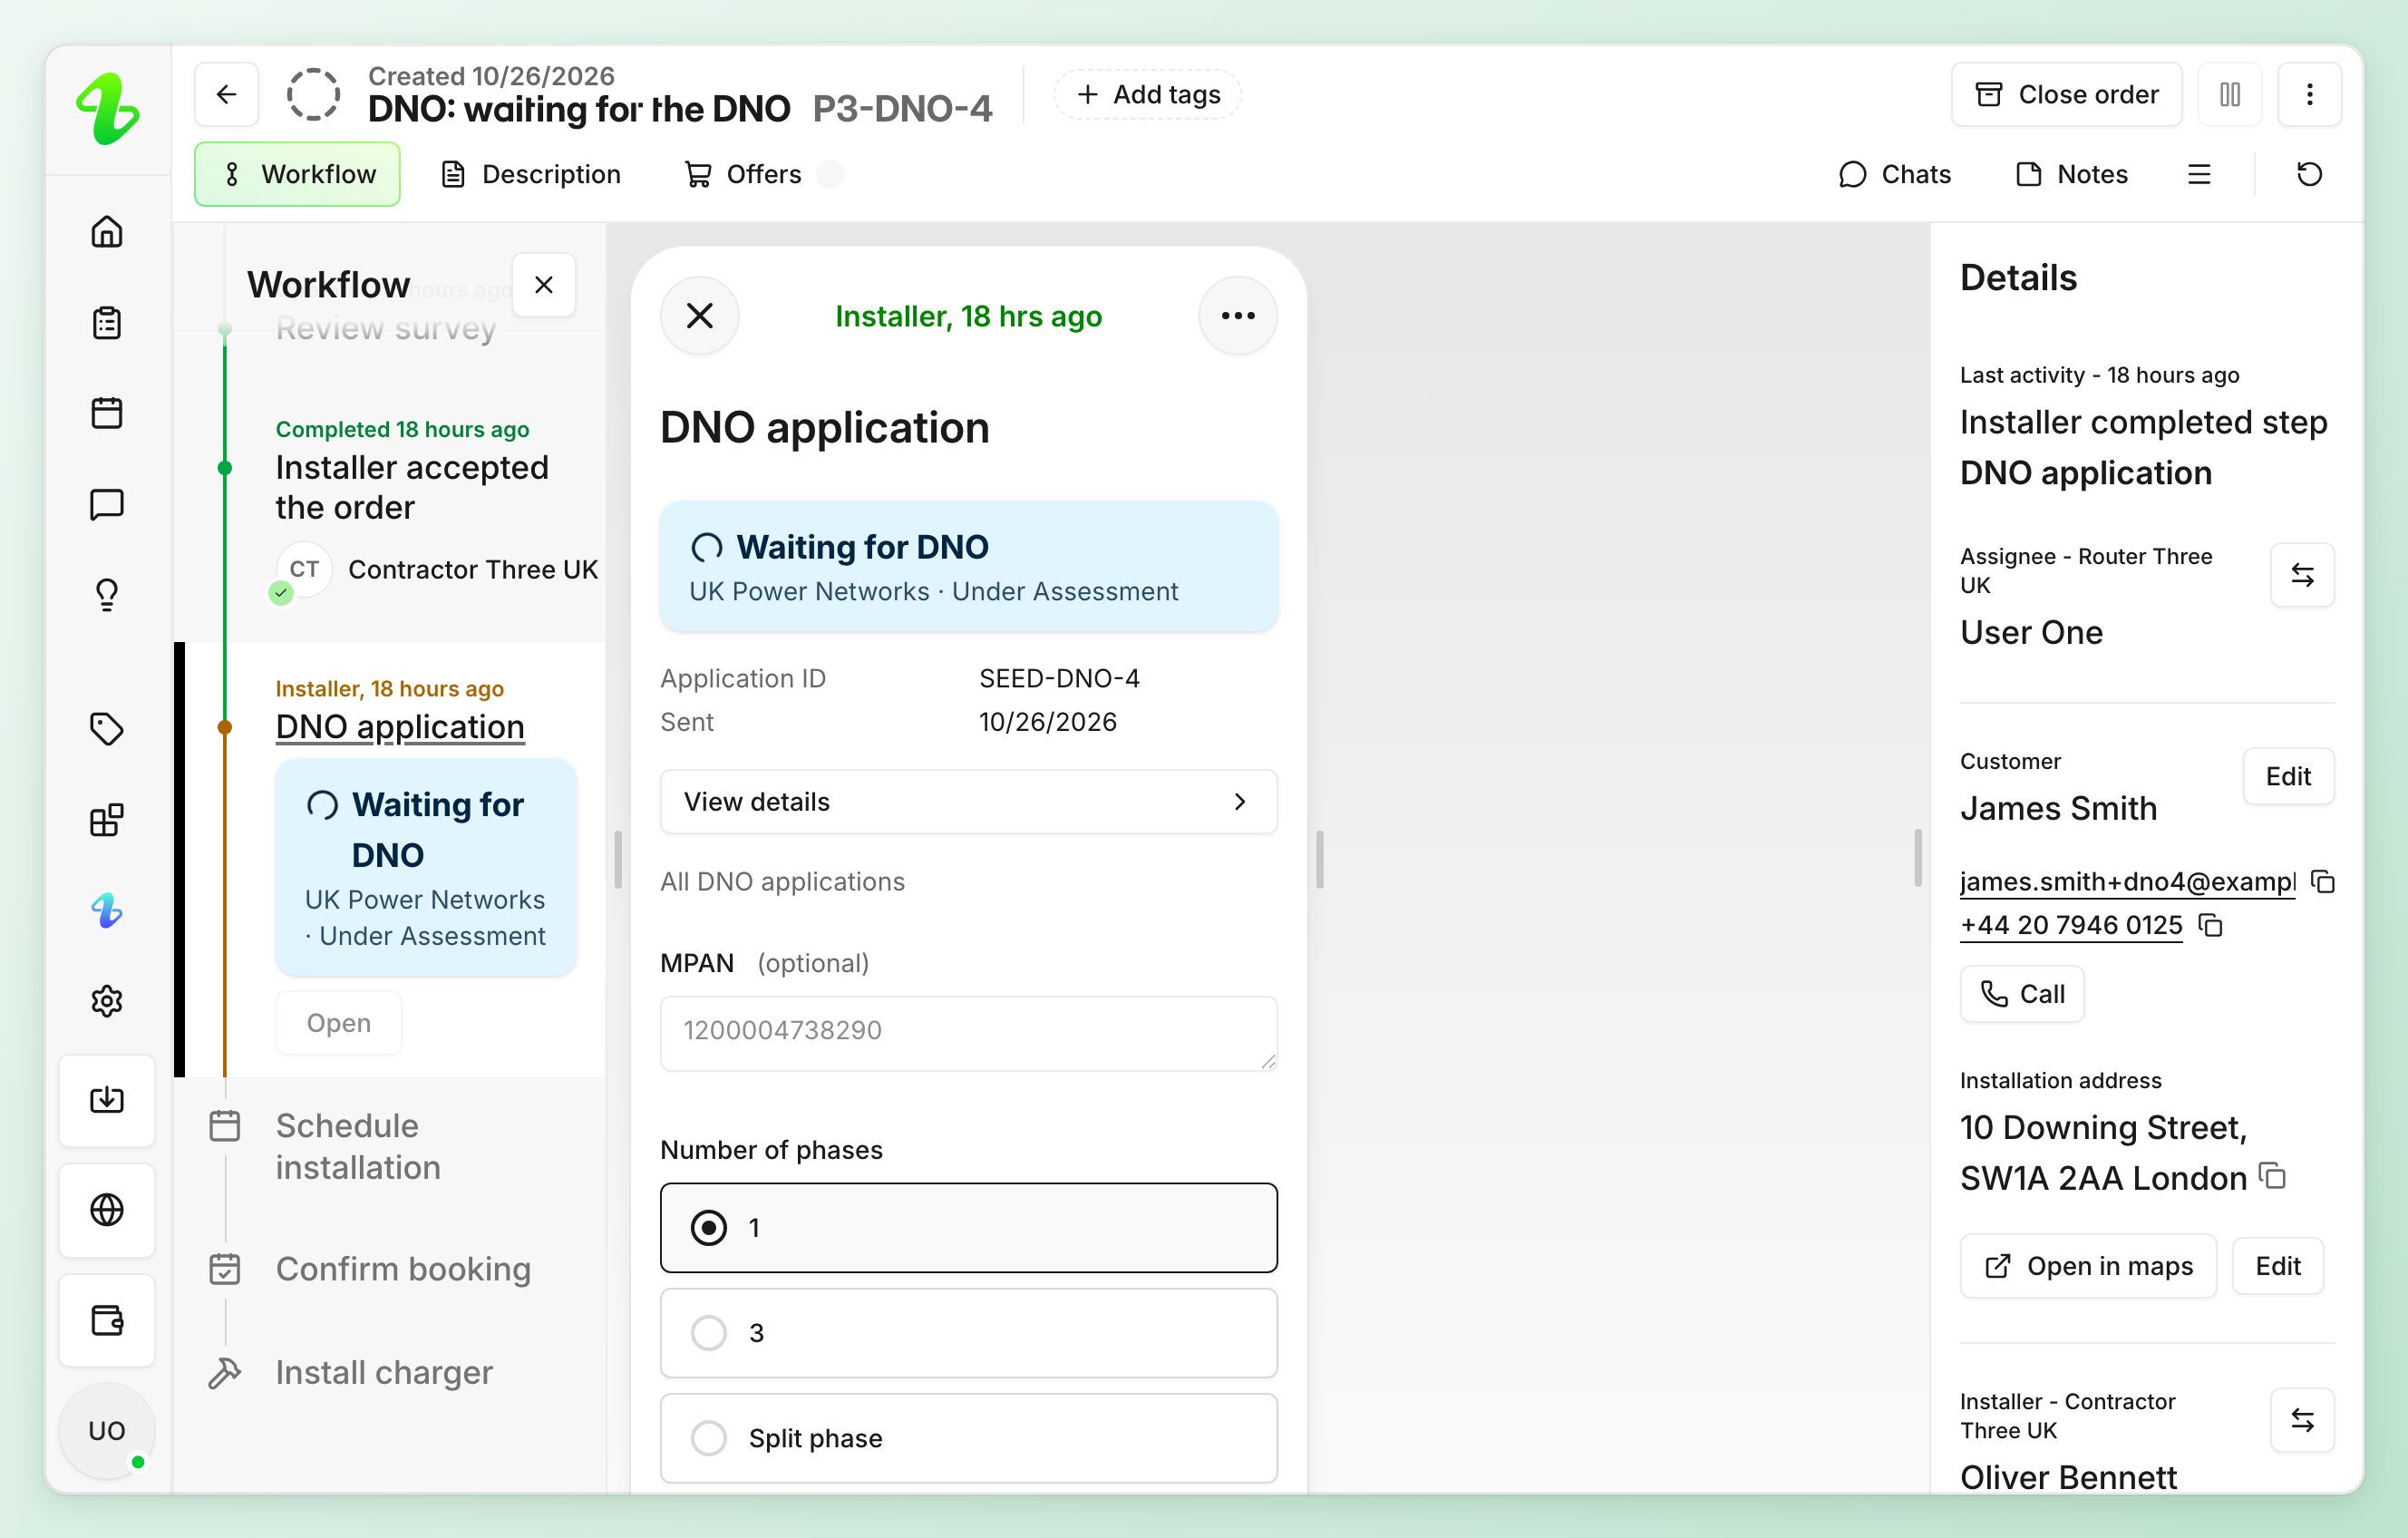Close the Workflow side panel
Viewport: 2408px width, 1538px height.
[544, 285]
